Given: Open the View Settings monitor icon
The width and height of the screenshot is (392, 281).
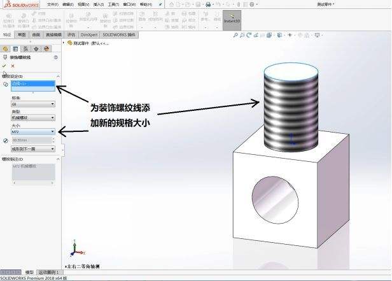Looking at the screenshot, I should point(317,35).
